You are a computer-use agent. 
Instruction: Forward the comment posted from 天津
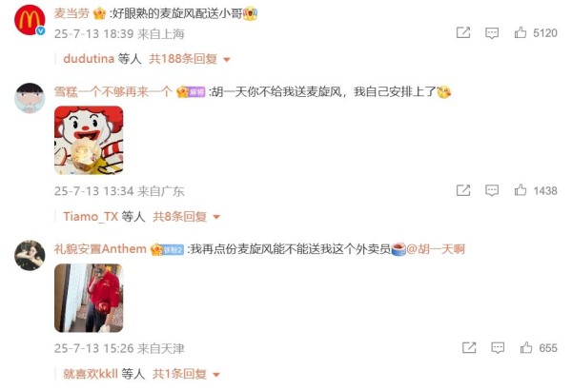point(469,347)
